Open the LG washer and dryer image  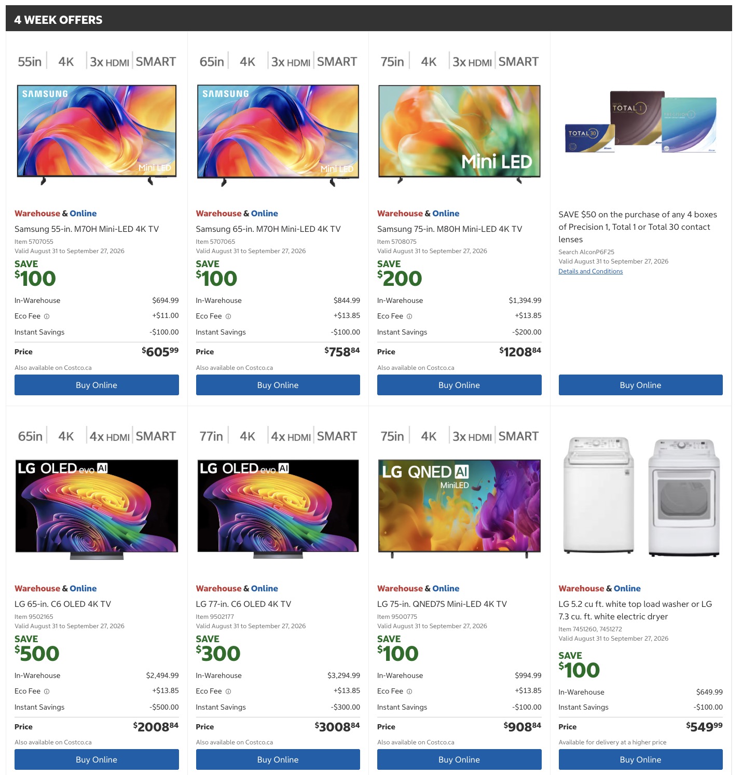click(642, 497)
